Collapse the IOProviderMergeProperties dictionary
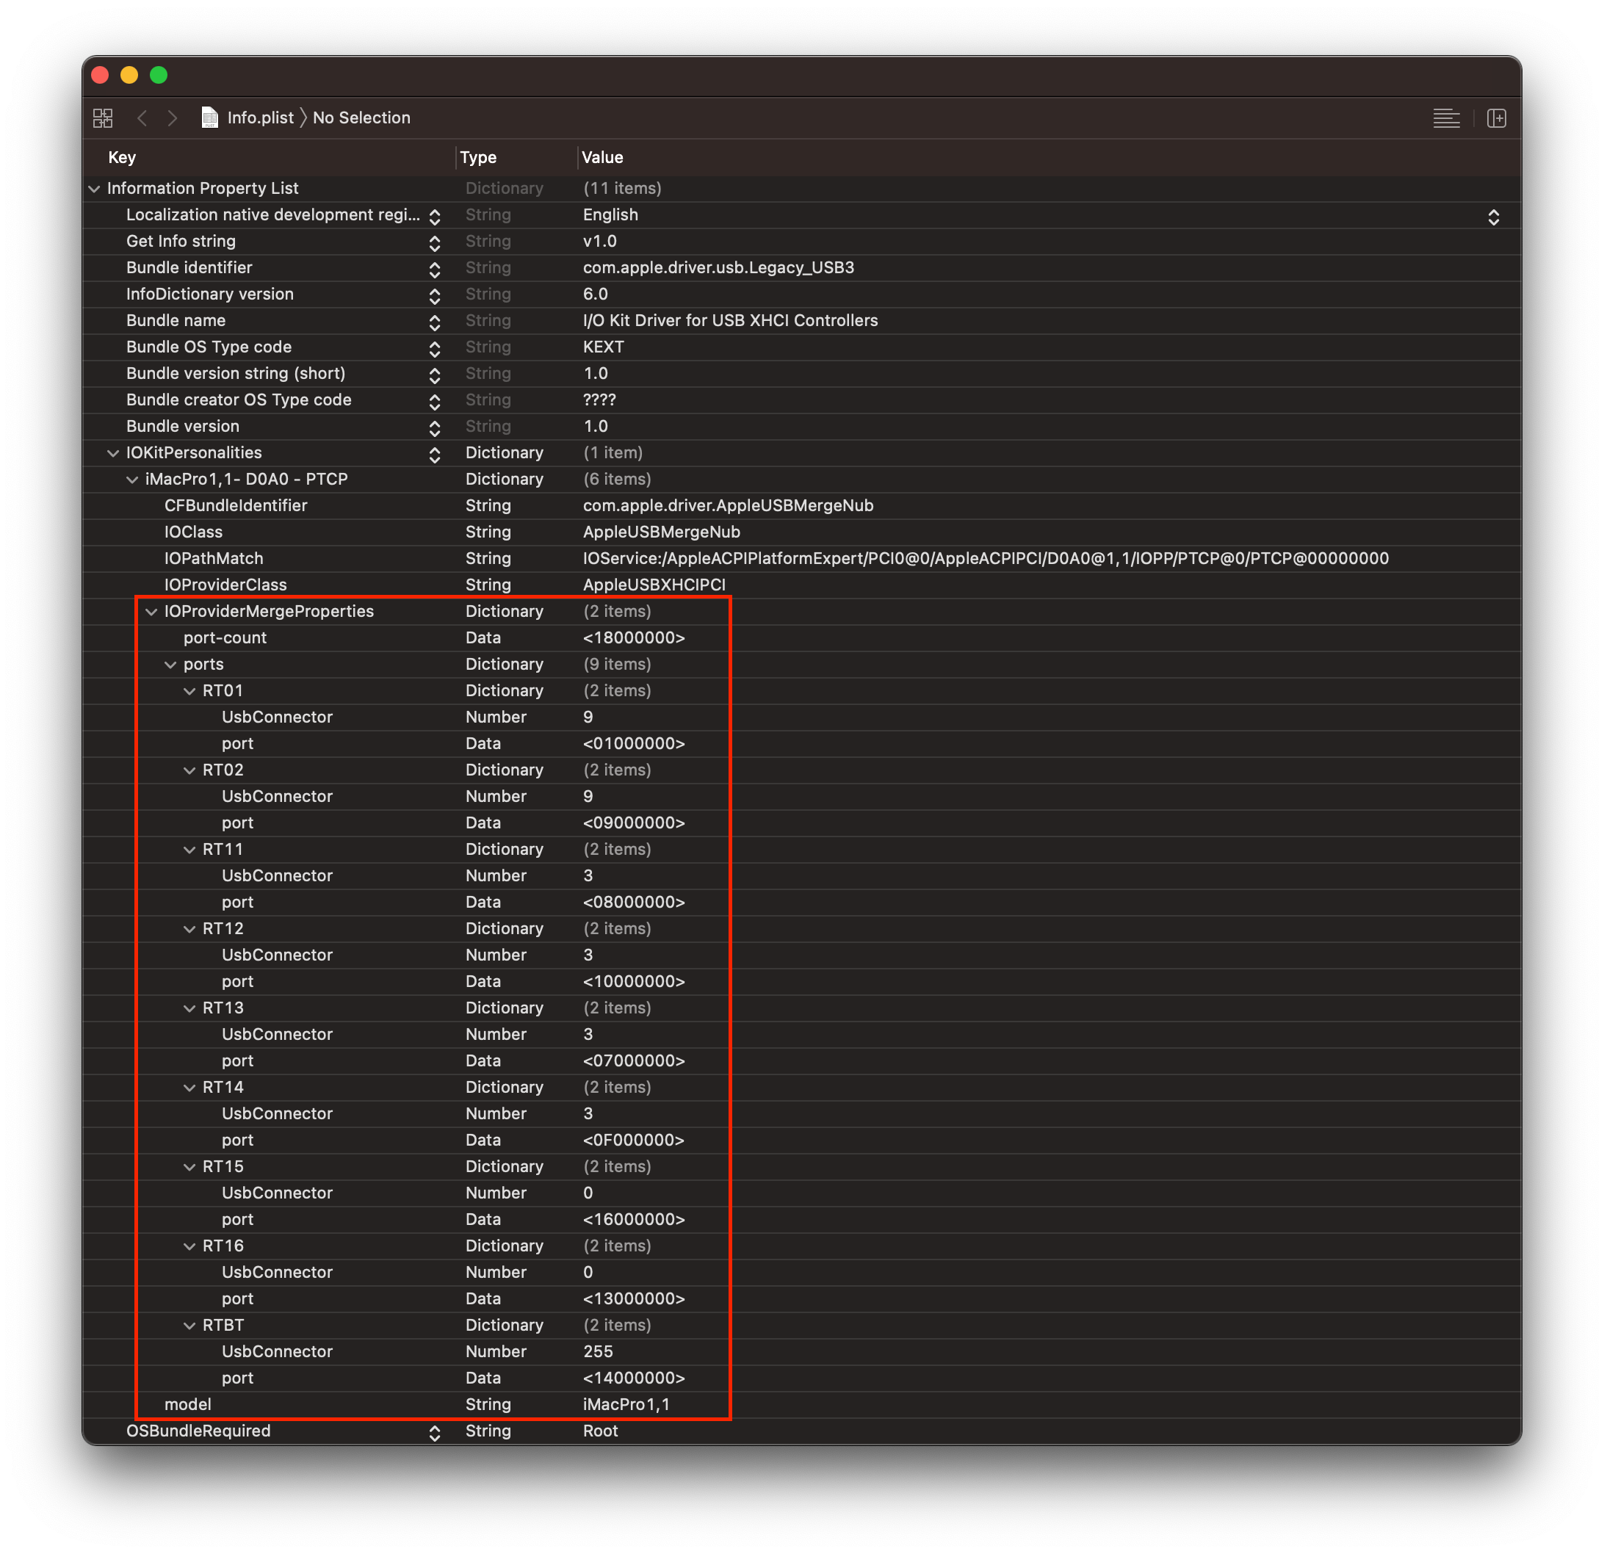Viewport: 1604px width, 1554px height. 151,612
